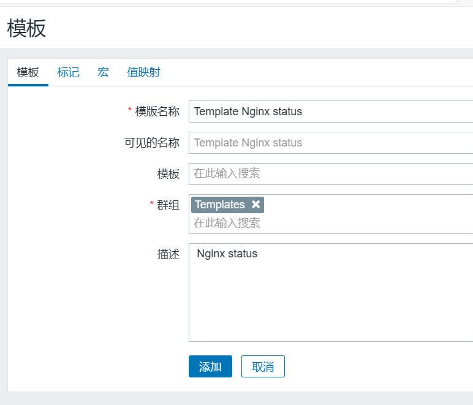Image resolution: width=473 pixels, height=405 pixels.
Task: Click the 可见的名称 field label
Action: click(x=152, y=143)
